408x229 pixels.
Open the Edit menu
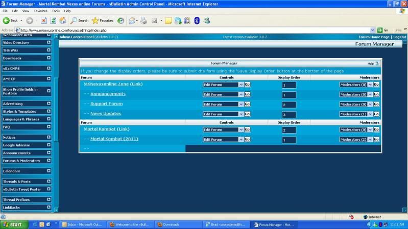pos(15,11)
